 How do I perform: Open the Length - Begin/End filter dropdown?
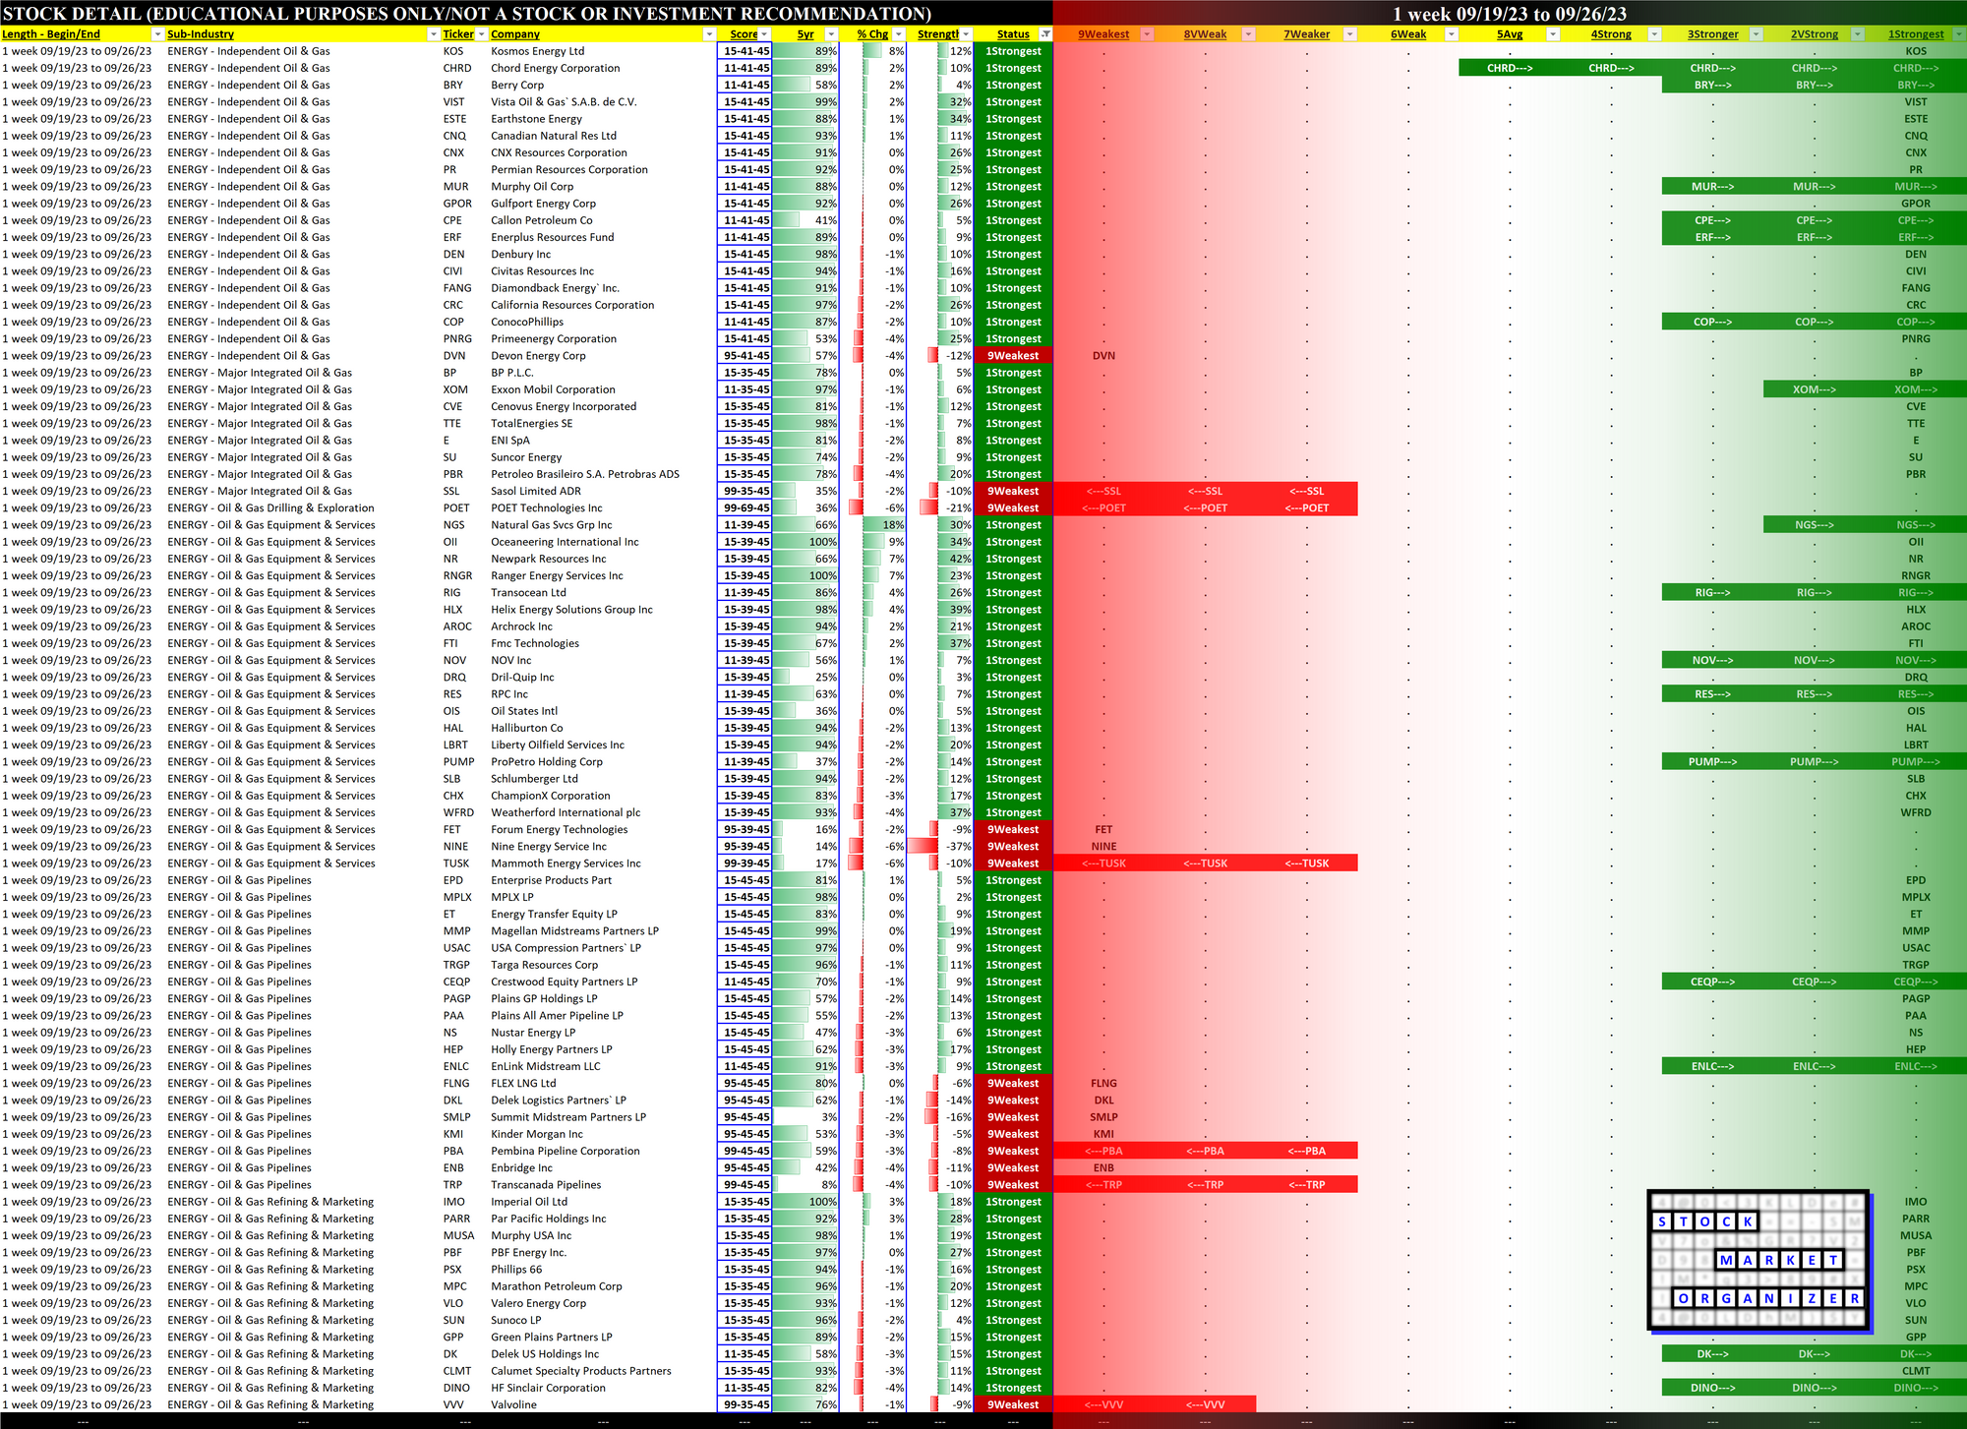pyautogui.click(x=157, y=34)
